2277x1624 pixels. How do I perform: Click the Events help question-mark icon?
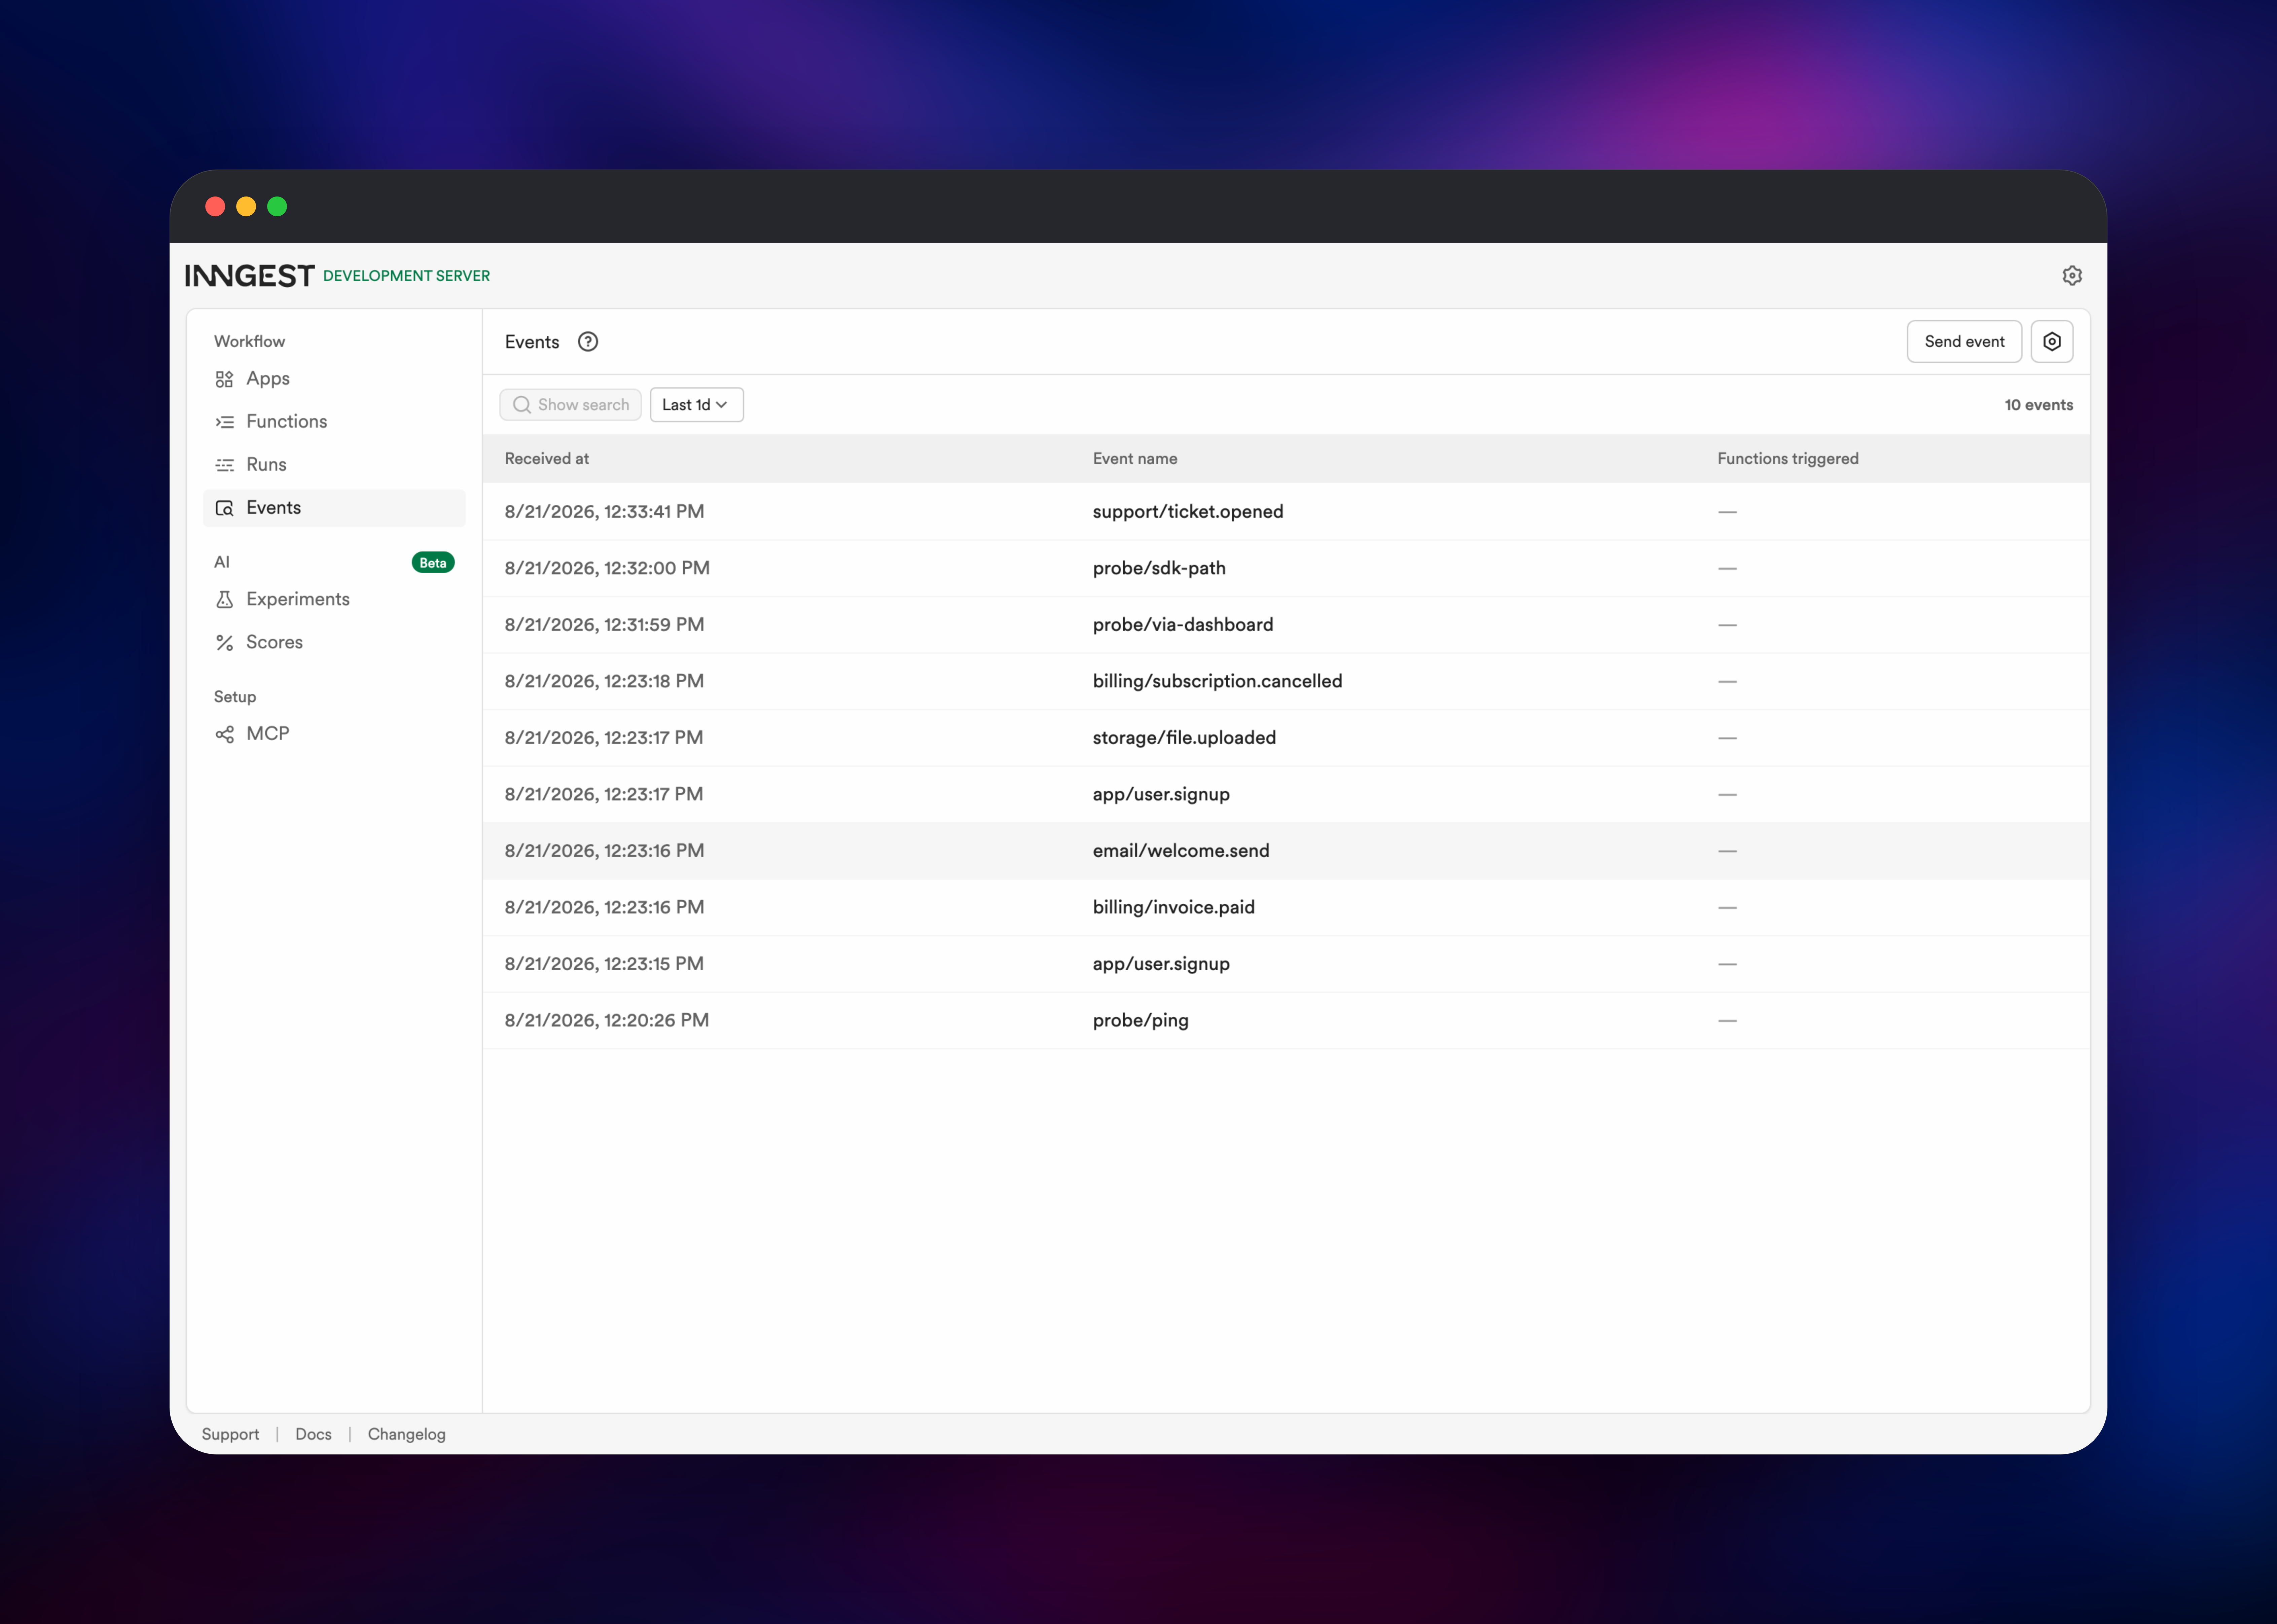point(588,342)
